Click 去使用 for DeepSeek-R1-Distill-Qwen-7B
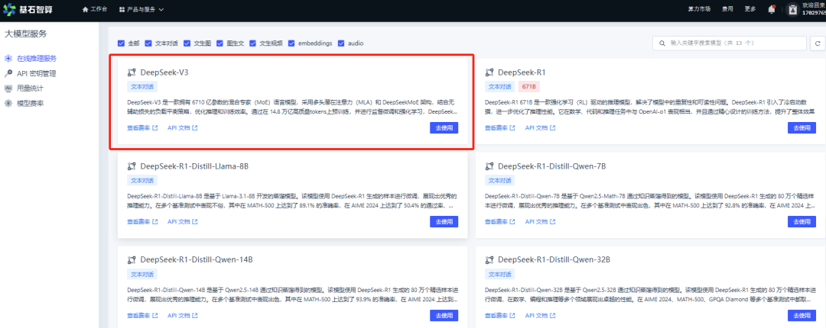 tap(802, 222)
